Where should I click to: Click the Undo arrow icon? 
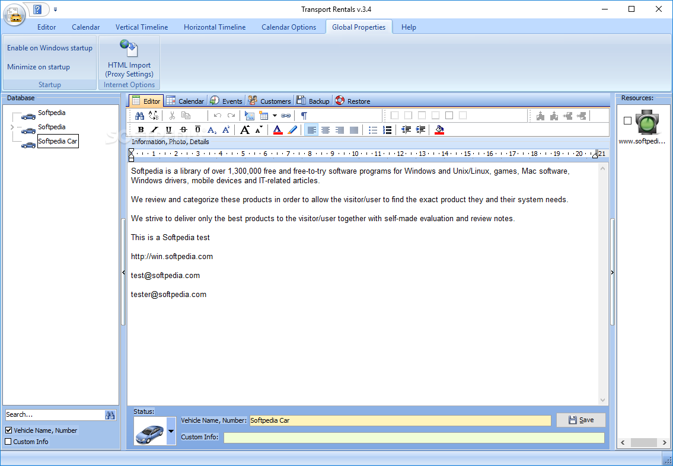click(x=218, y=116)
